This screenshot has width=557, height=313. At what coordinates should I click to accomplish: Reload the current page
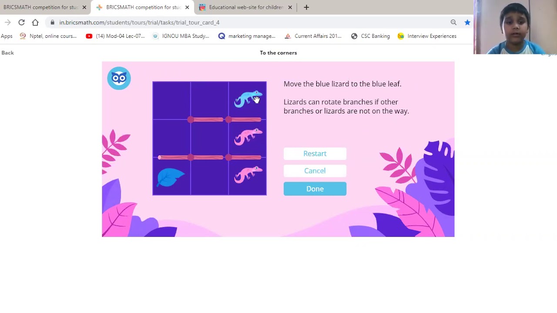point(21,22)
